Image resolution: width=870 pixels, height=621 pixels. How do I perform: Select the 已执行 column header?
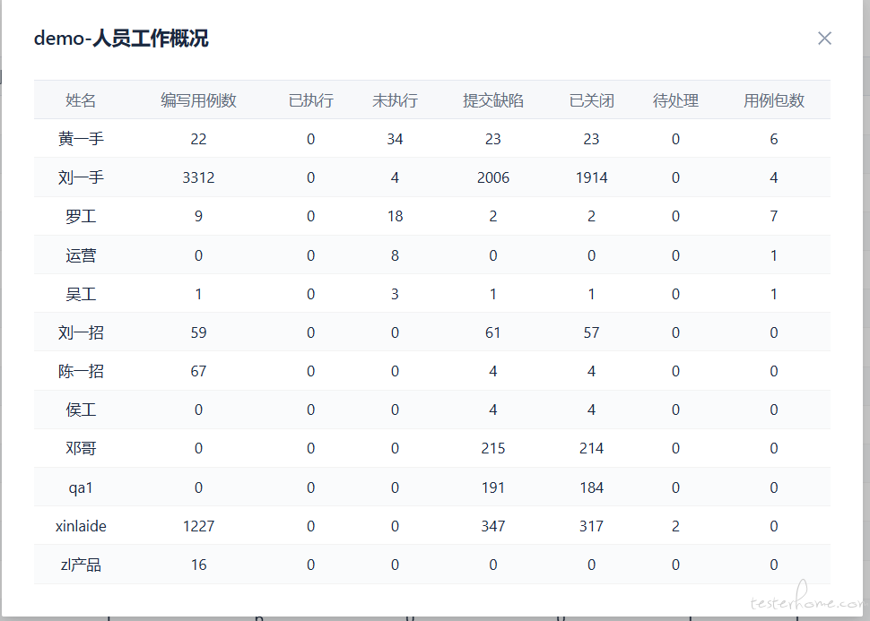pos(310,100)
